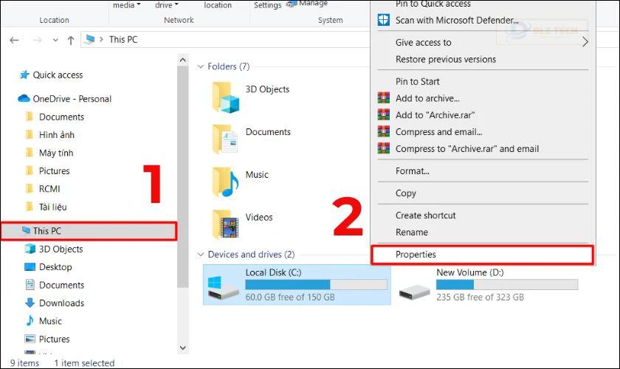Click "60.0 GB free of 150 GB" text
The height and width of the screenshot is (369, 620).
coord(290,297)
